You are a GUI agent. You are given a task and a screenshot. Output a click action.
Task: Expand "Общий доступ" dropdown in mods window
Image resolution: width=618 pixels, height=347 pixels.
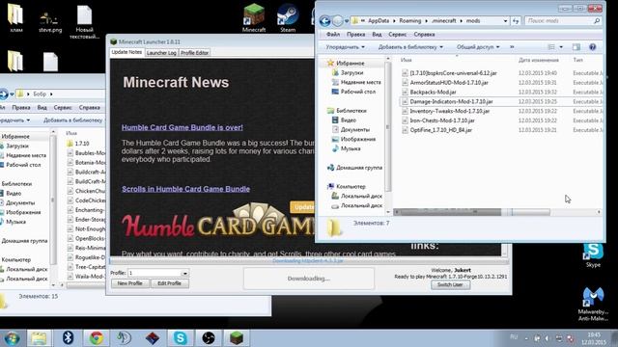(x=478, y=47)
